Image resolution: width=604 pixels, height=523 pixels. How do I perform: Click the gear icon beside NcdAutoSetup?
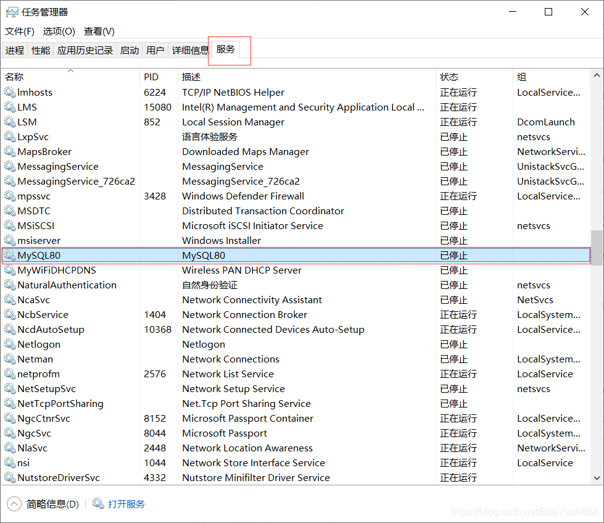pos(10,330)
